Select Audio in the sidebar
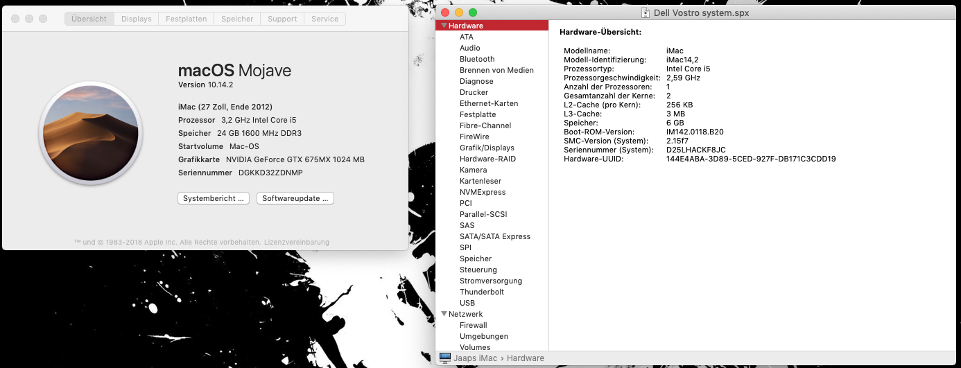This screenshot has height=368, width=961. 492,48
